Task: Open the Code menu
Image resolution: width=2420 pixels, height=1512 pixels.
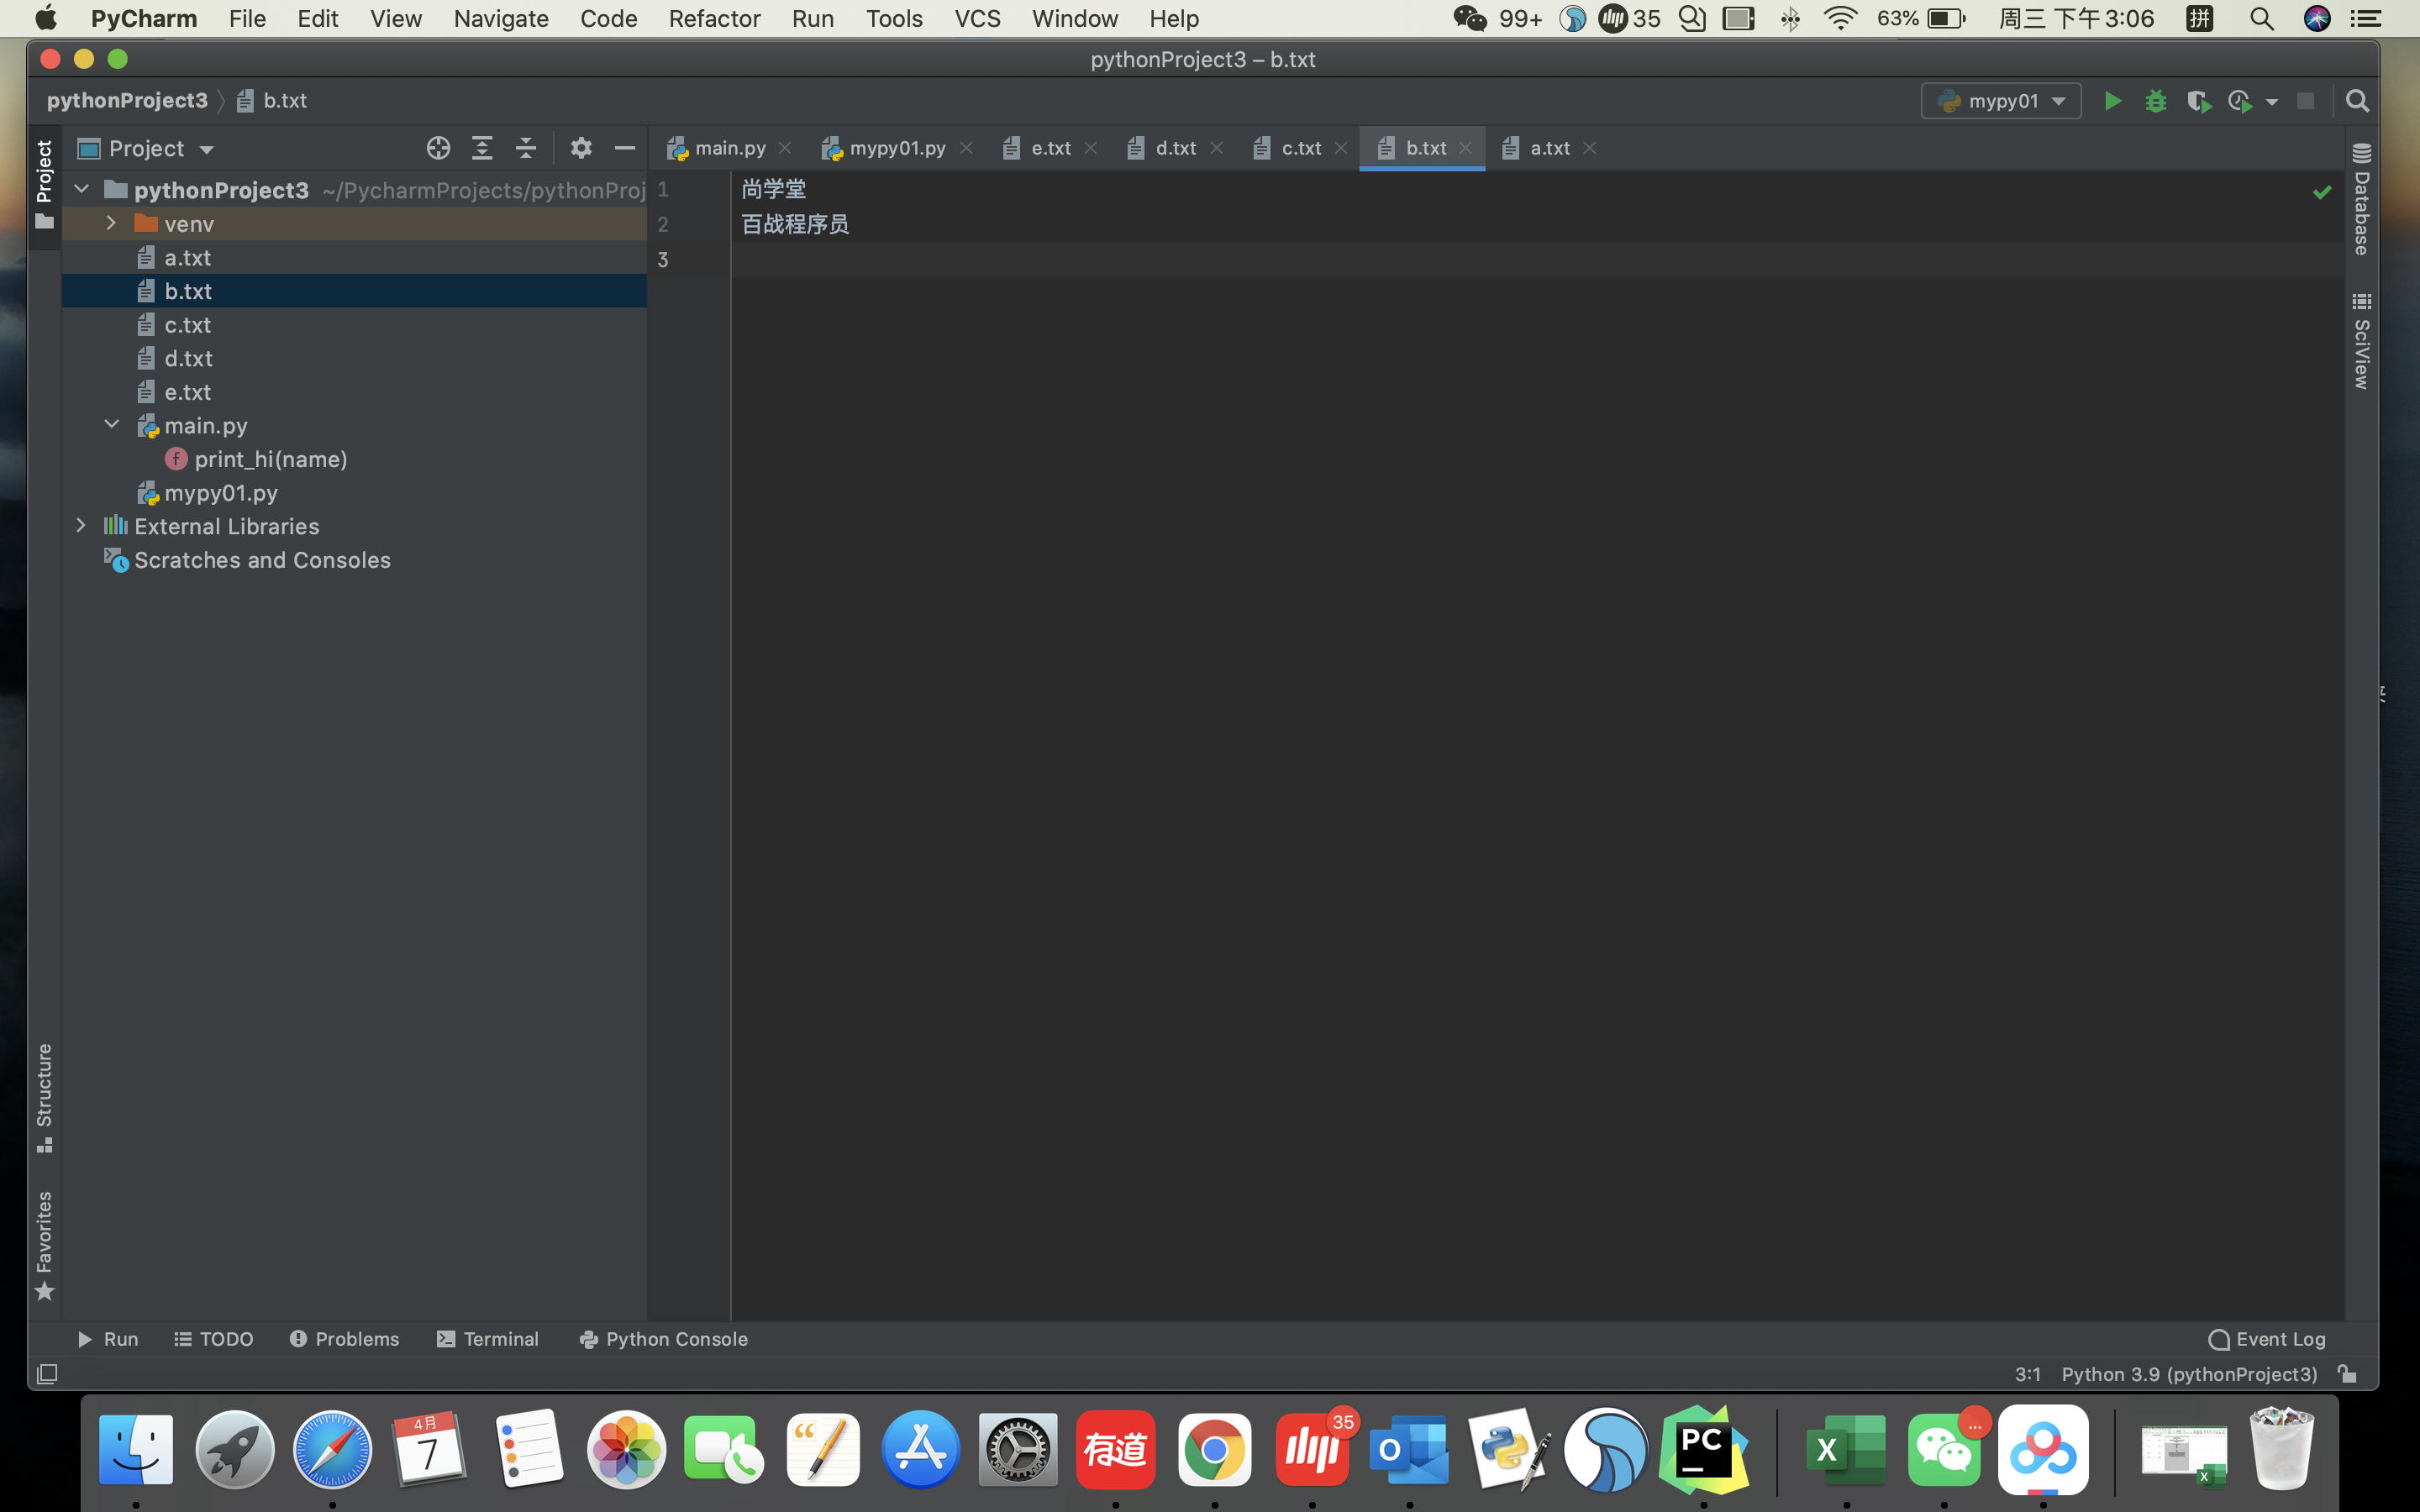Action: [608, 19]
